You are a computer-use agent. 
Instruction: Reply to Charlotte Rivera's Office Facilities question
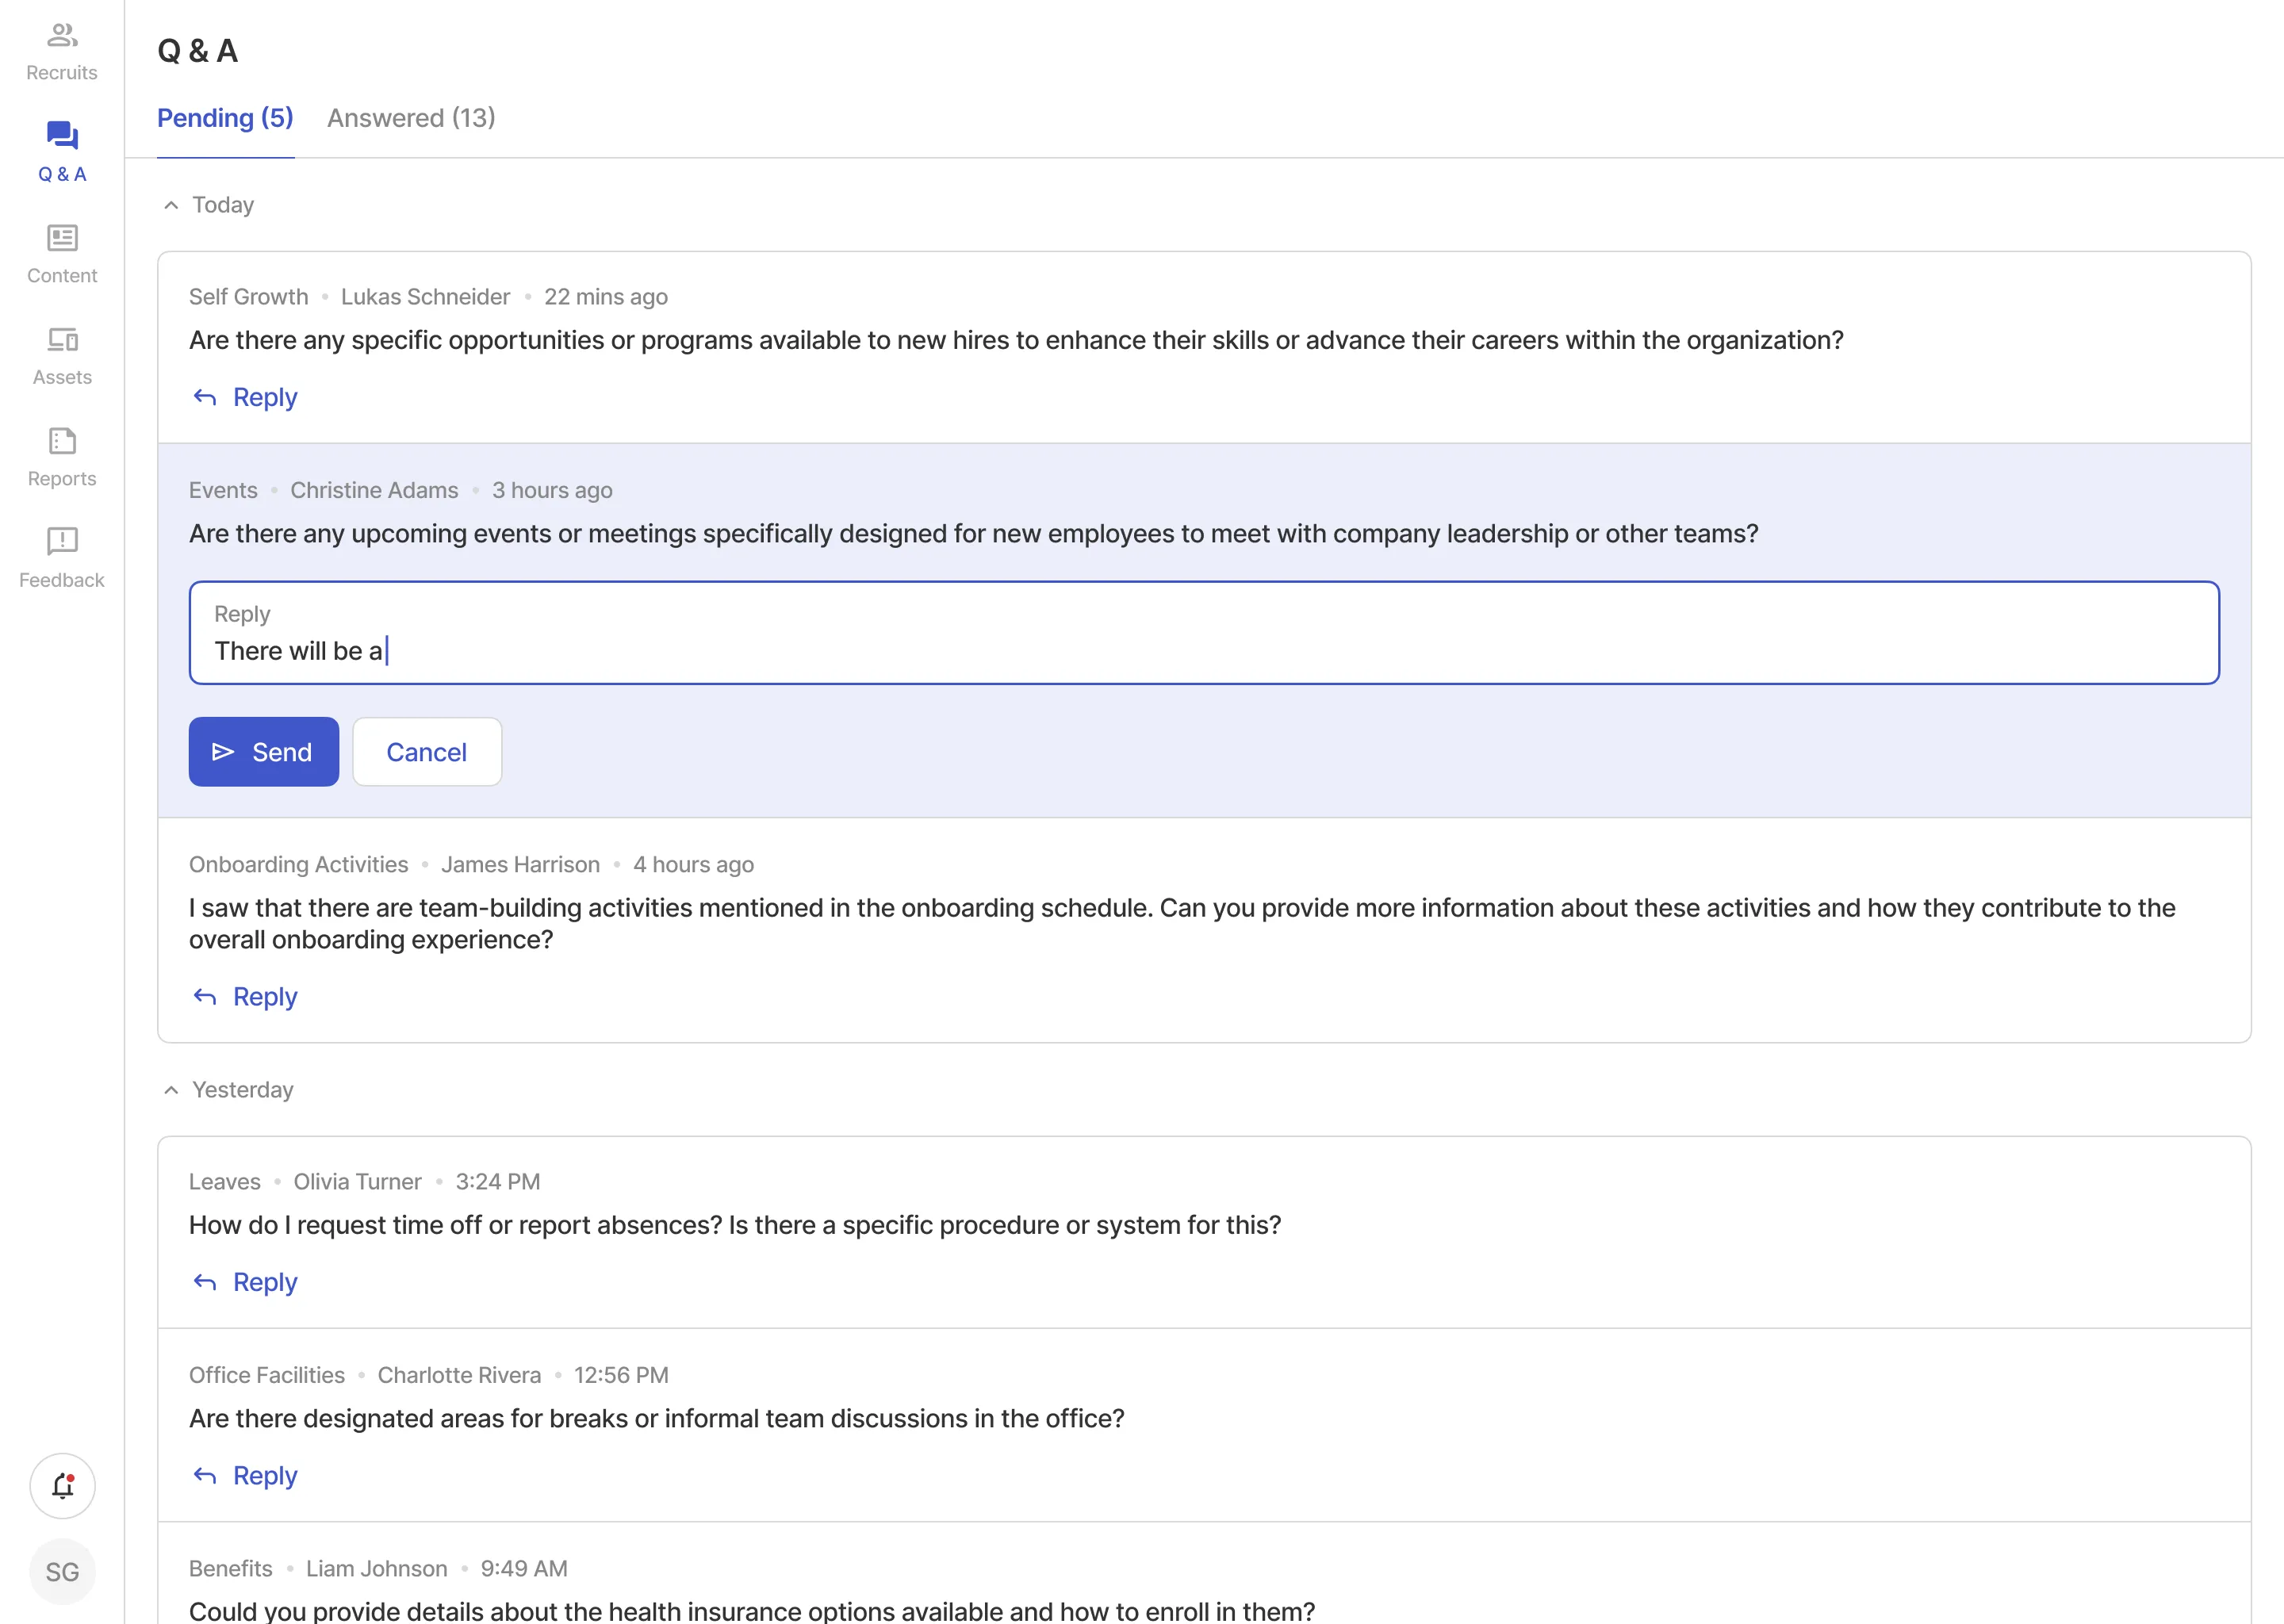click(246, 1476)
